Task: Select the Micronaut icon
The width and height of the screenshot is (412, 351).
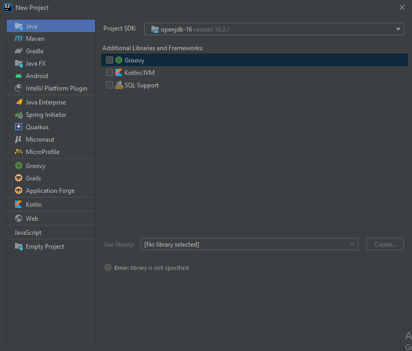Action: tap(19, 140)
